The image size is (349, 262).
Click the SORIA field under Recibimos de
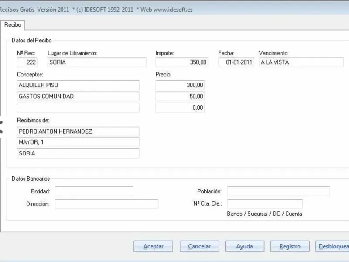click(x=78, y=153)
